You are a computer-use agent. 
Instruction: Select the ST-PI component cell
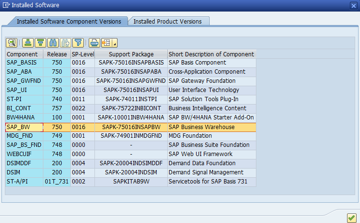pyautogui.click(x=24, y=99)
